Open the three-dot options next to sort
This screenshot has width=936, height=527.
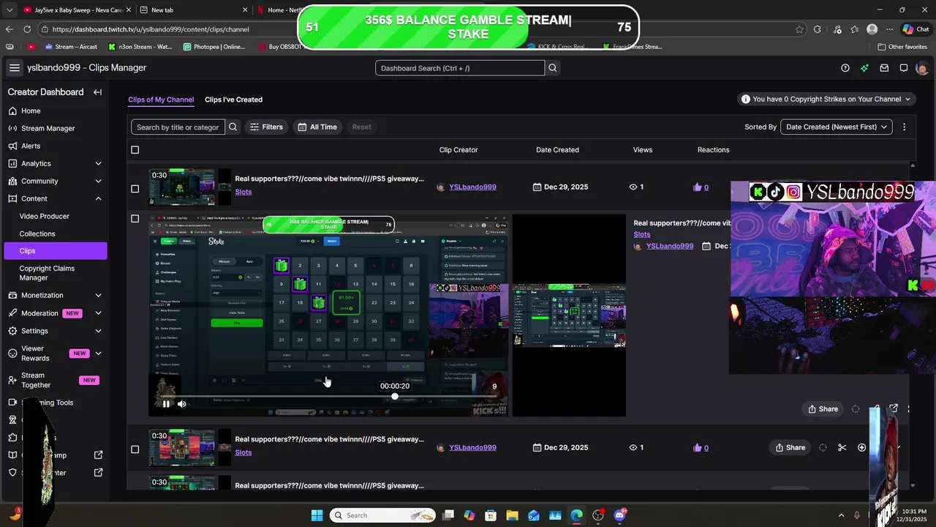[x=904, y=127]
